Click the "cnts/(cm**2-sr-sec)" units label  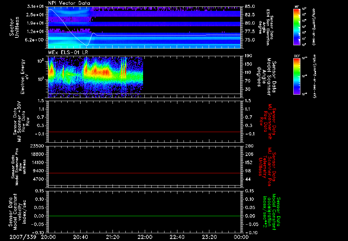[x=313, y=27]
